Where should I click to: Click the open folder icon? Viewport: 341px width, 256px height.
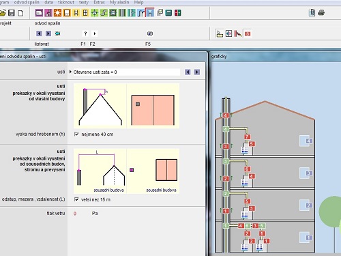point(2,13)
